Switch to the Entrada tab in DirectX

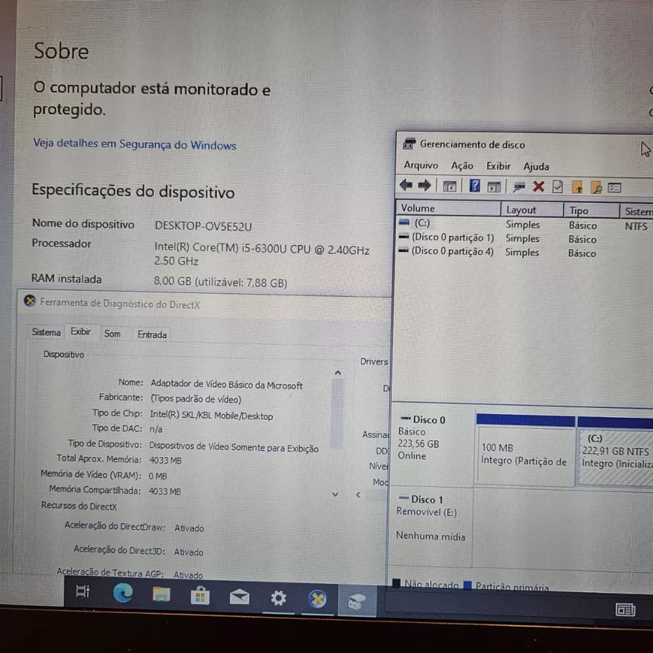[x=152, y=334]
